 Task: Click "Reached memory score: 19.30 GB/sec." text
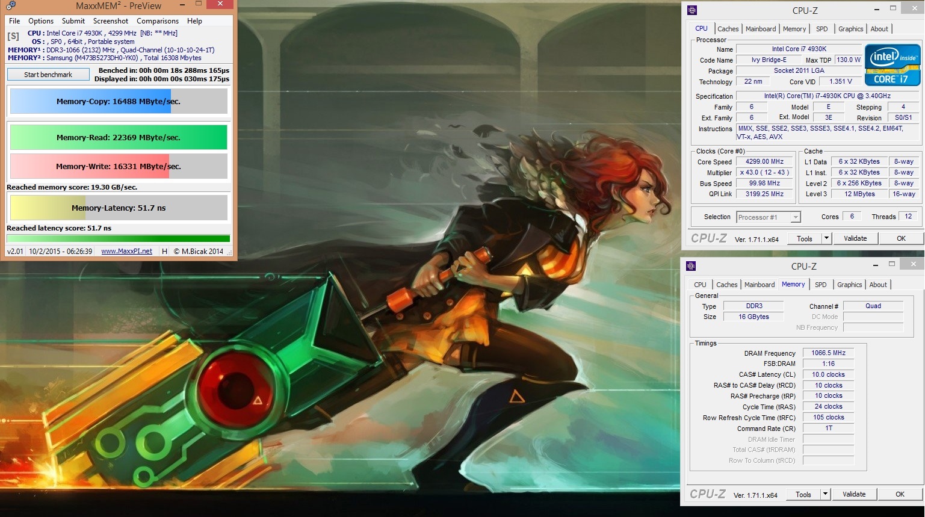pyautogui.click(x=72, y=187)
